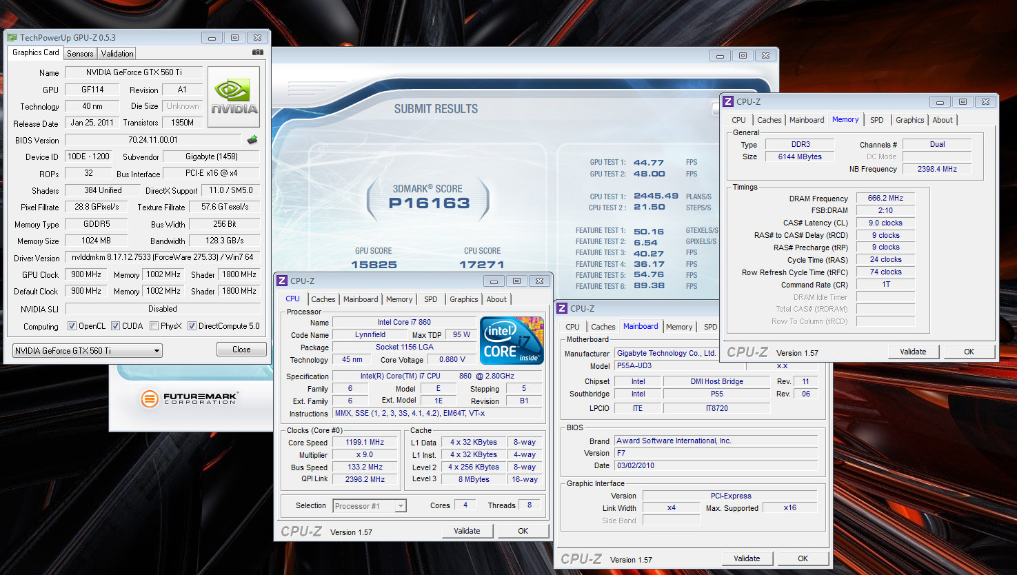Click the 3DMark score P16163

pos(429,203)
